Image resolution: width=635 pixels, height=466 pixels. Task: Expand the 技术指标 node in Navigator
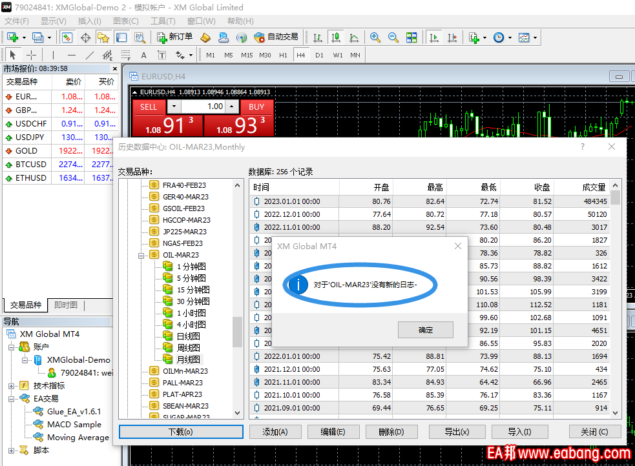click(12, 386)
